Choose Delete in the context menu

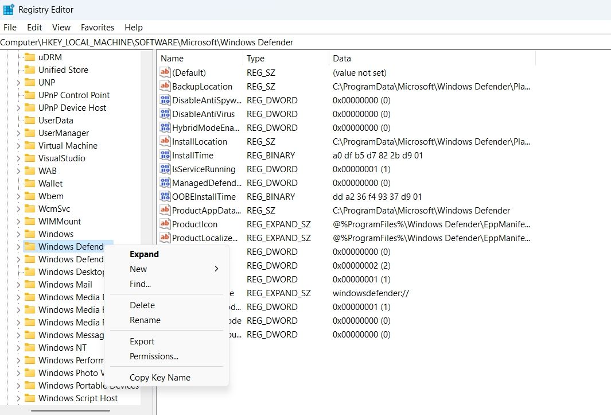pyautogui.click(x=166, y=305)
